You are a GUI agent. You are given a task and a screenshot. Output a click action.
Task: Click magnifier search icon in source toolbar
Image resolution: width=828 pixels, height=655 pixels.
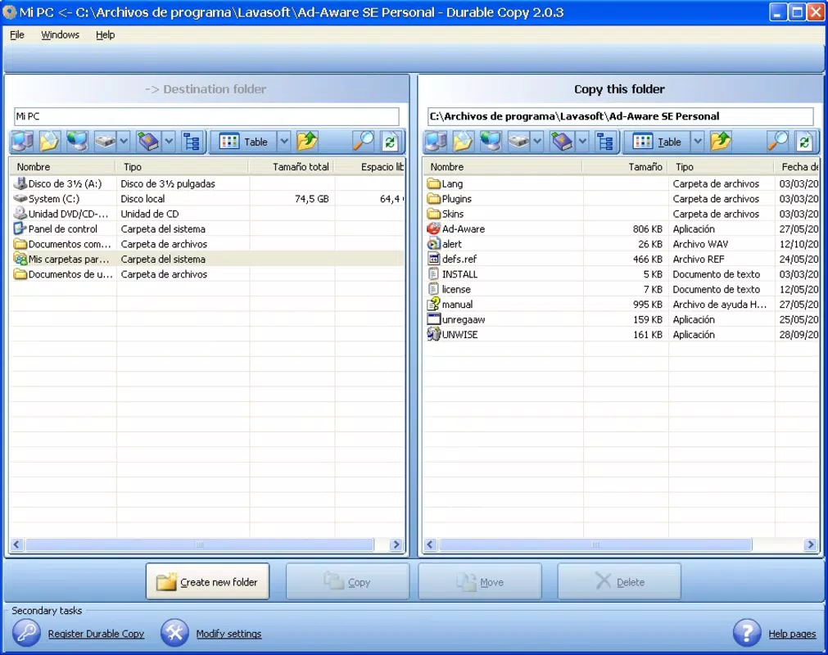[x=778, y=142]
